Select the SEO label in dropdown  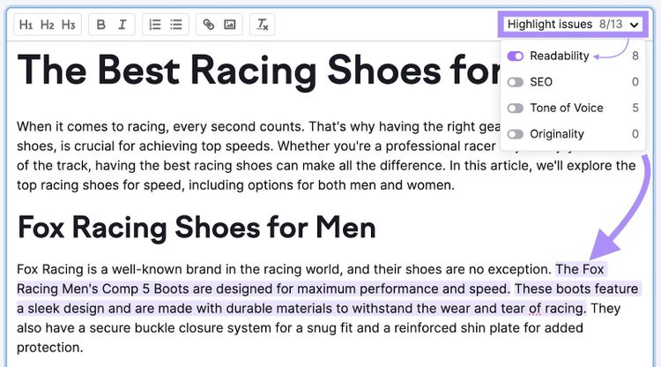[541, 82]
